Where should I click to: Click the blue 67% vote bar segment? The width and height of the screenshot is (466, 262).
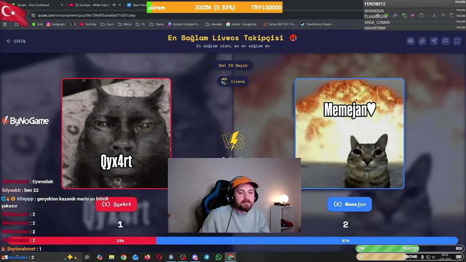click(307, 241)
